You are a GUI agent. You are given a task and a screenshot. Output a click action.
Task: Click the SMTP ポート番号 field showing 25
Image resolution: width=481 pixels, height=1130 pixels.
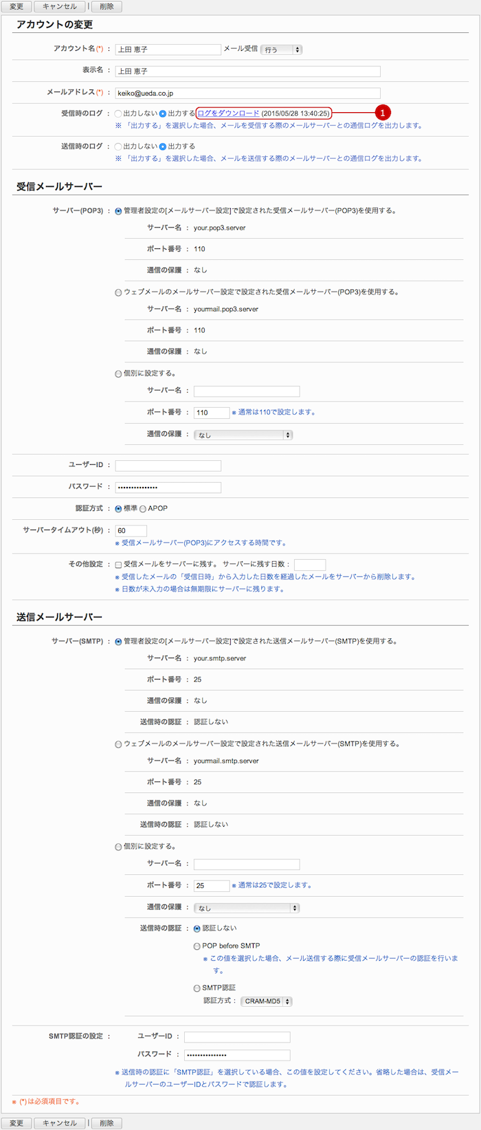(212, 886)
